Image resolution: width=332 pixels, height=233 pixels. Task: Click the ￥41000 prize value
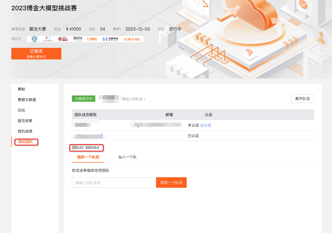tap(73, 29)
